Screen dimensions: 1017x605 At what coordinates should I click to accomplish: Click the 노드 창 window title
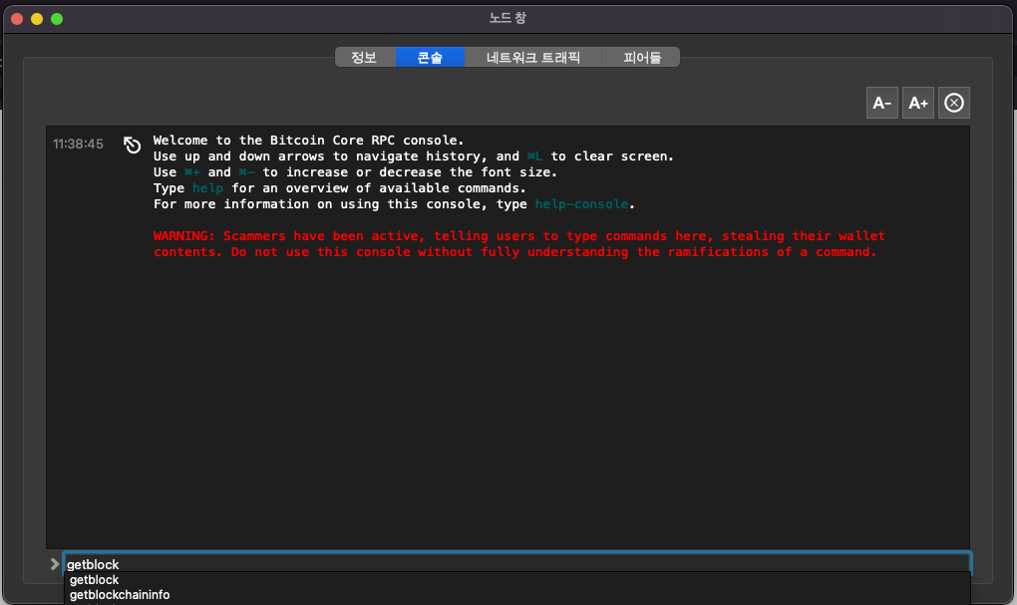click(508, 18)
